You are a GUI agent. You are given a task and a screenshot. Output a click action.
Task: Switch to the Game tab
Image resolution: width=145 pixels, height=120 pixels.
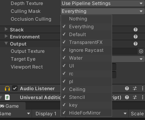click(12, 106)
